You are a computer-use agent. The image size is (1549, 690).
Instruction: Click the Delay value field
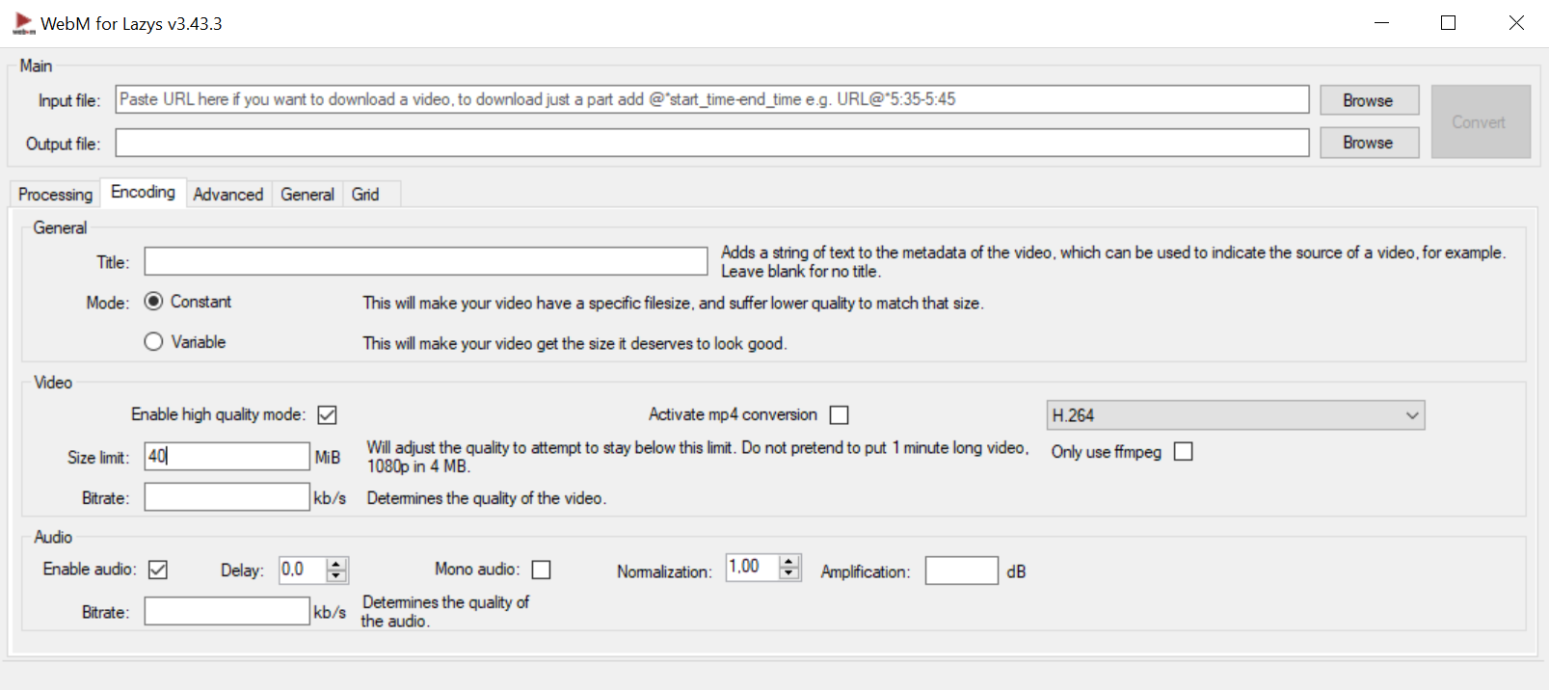303,570
